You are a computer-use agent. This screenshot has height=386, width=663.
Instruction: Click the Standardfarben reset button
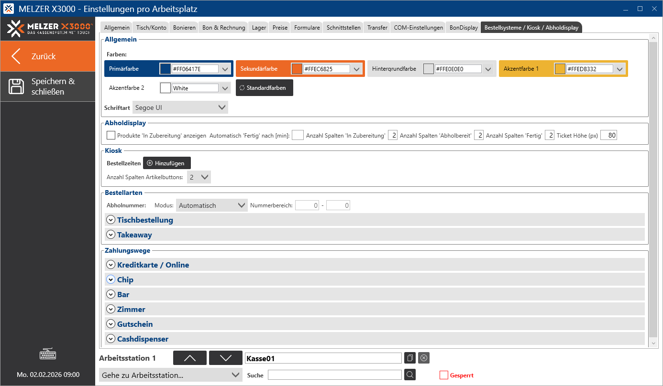coord(265,88)
